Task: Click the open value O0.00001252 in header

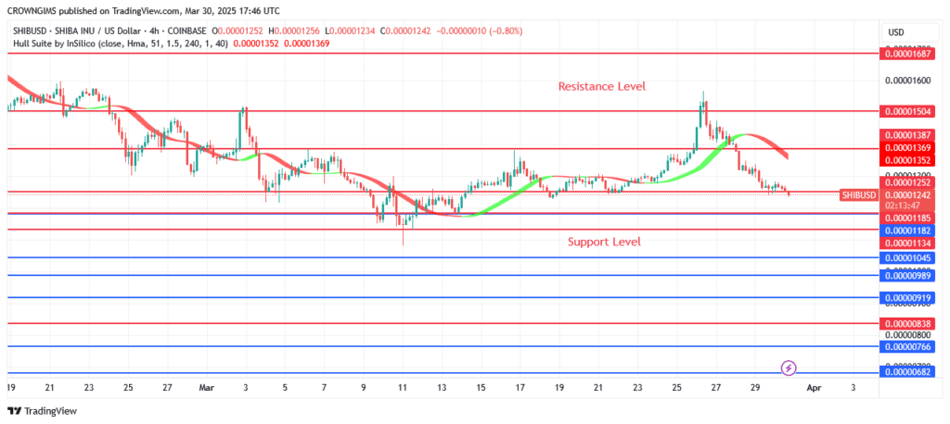Action: pos(237,31)
